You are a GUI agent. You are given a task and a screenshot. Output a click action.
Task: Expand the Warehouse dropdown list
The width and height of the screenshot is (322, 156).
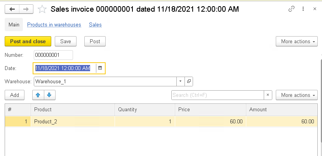[181, 81]
